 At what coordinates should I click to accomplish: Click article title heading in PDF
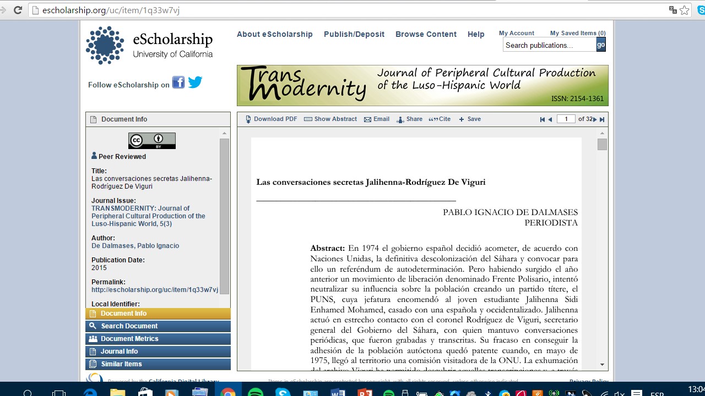tap(371, 182)
